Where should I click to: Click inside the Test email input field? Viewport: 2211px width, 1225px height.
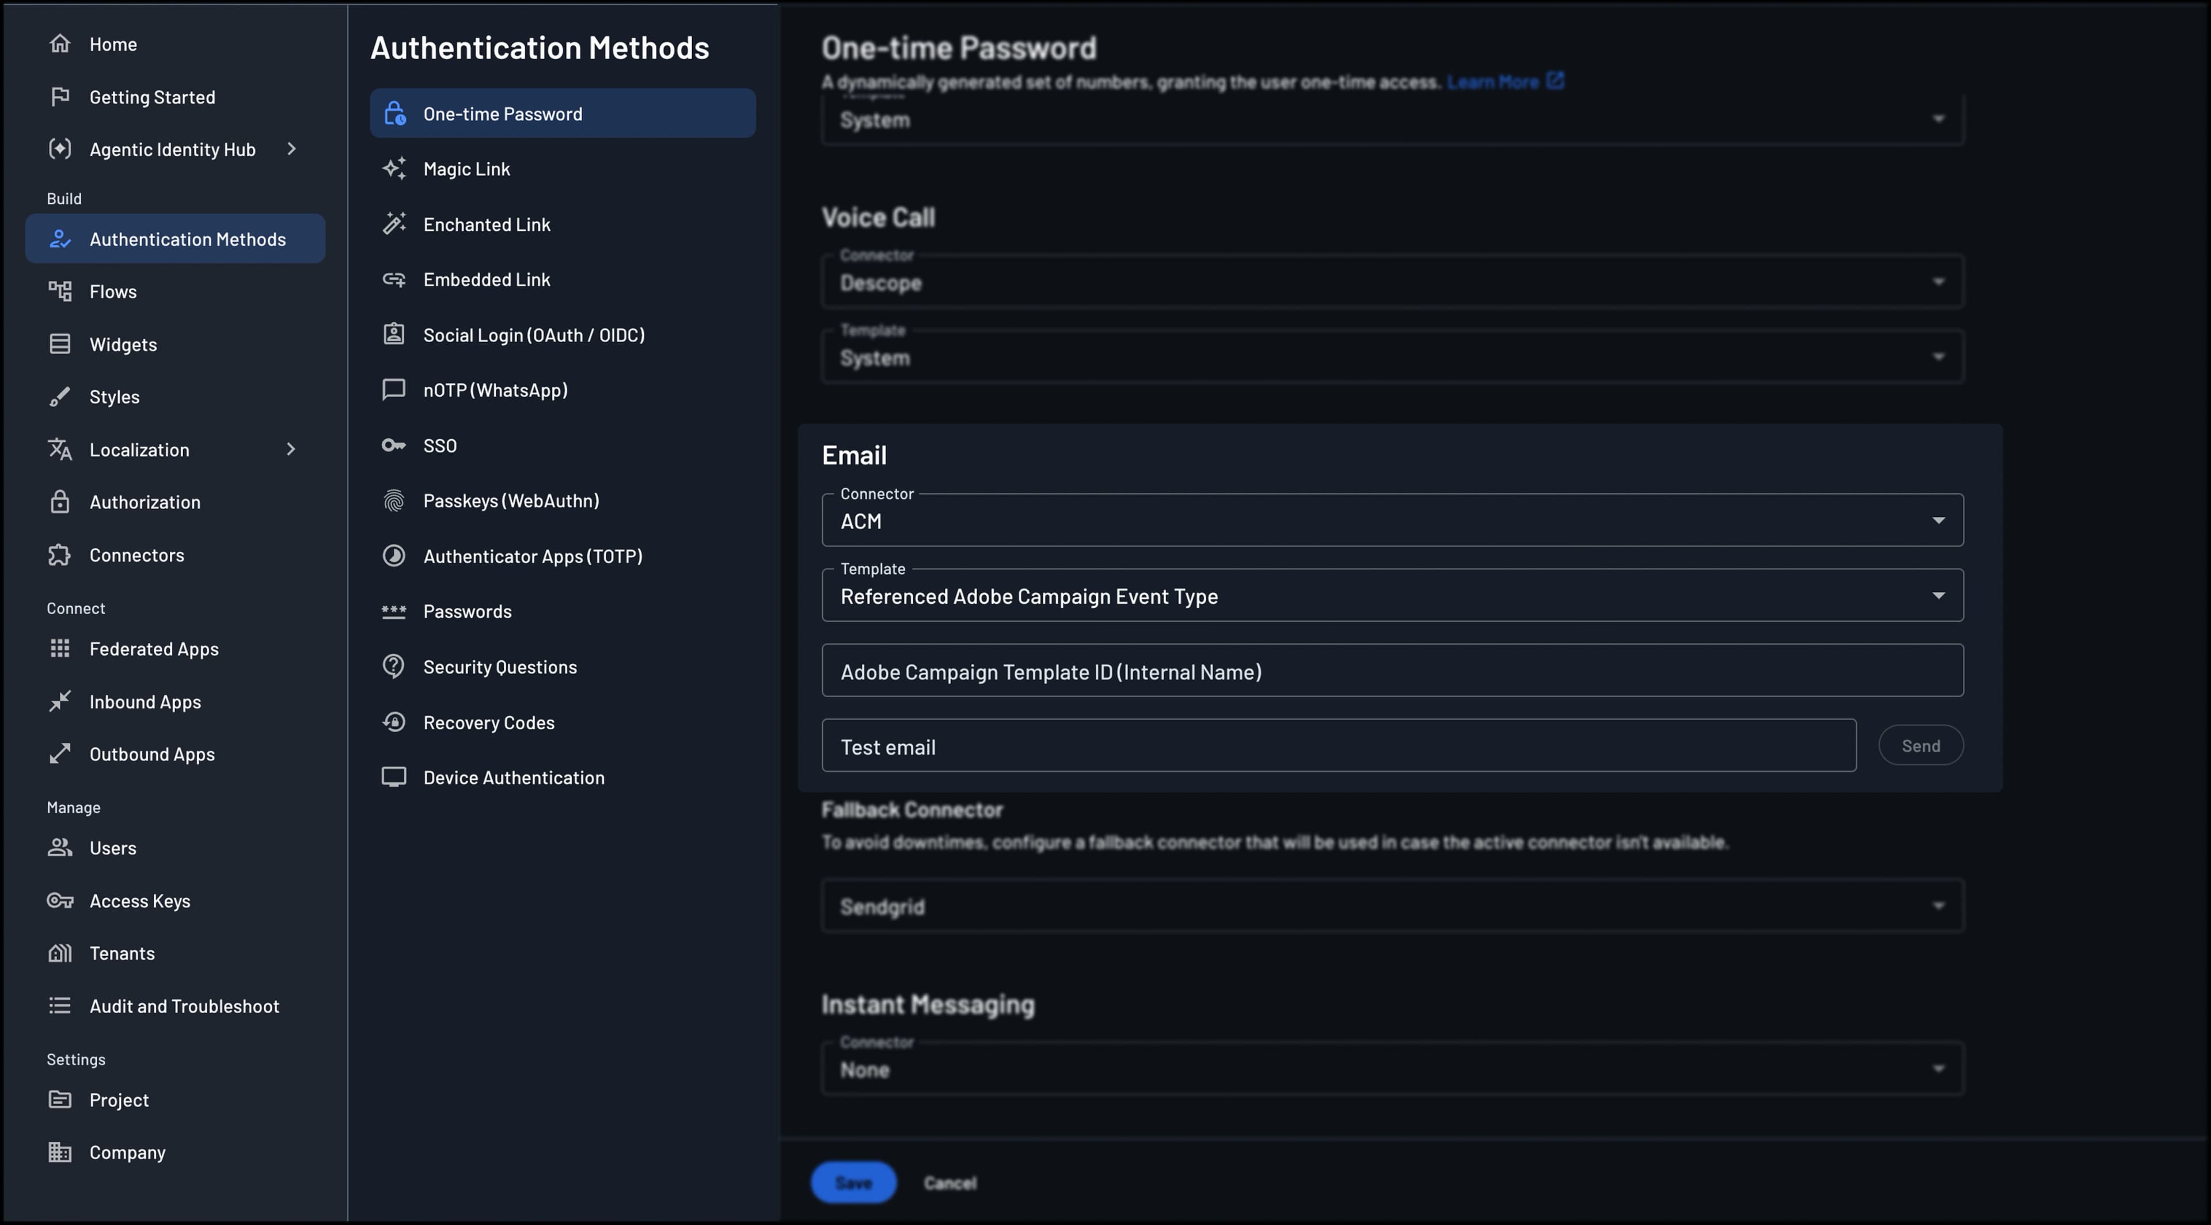(1202, 745)
